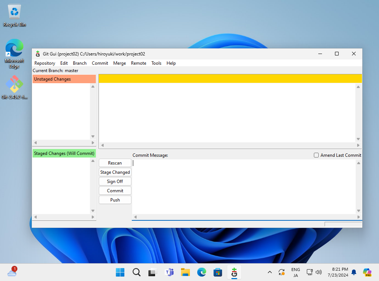This screenshot has width=379, height=281.
Task: Focus the Commit Message text area
Action: click(244, 187)
